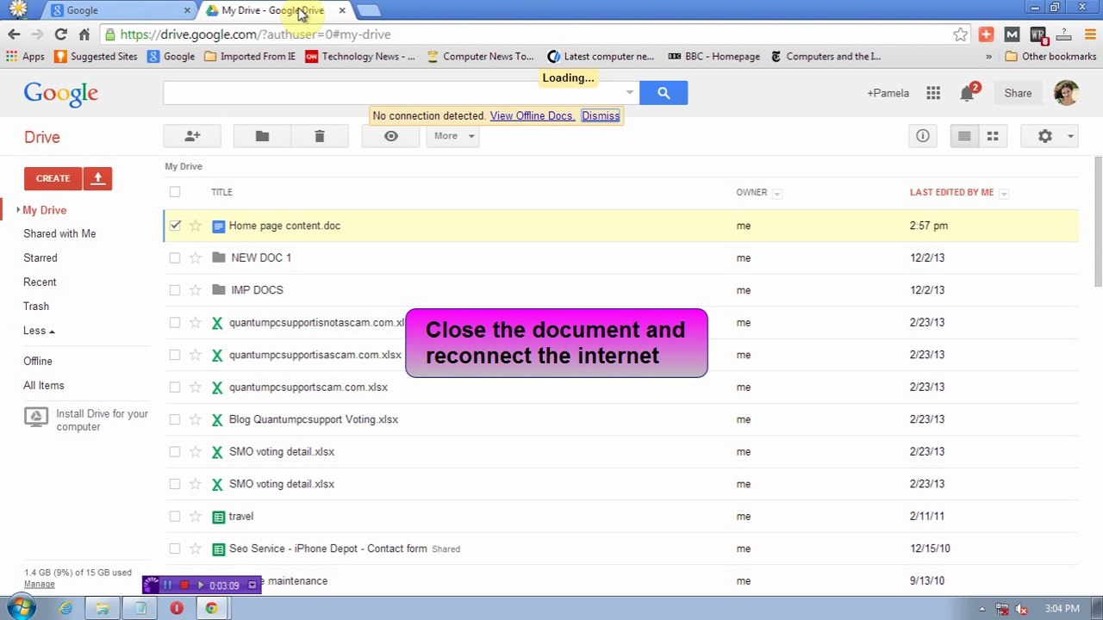Pause the recorder in the overlay bar
The width and height of the screenshot is (1103, 620).
pyautogui.click(x=167, y=586)
